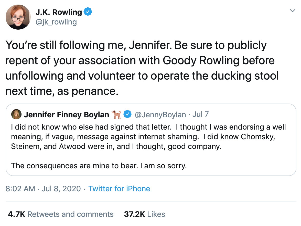Open the tweet options chevron menu

click(292, 11)
